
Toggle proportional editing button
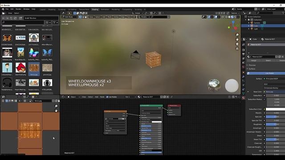point(160,13)
